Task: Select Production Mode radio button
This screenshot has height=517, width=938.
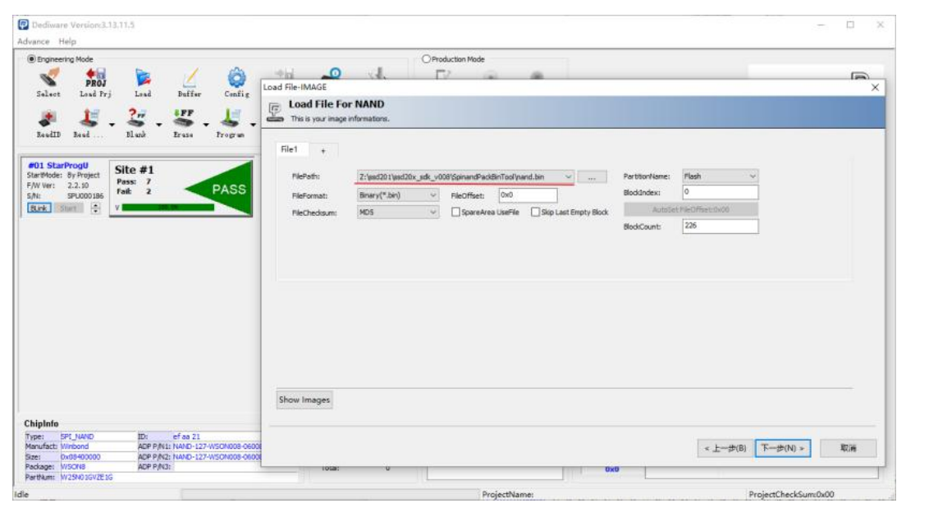Action: (x=426, y=59)
